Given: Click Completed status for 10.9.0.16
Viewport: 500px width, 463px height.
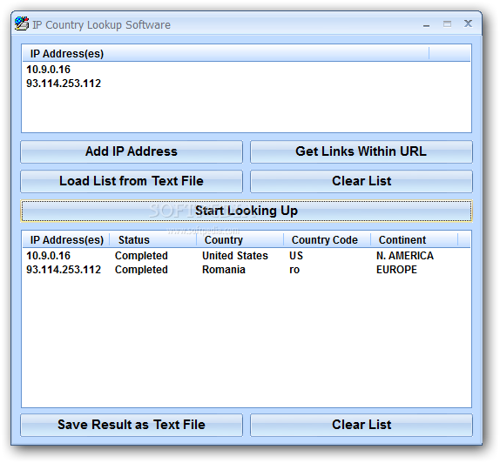Looking at the screenshot, I should tap(141, 256).
